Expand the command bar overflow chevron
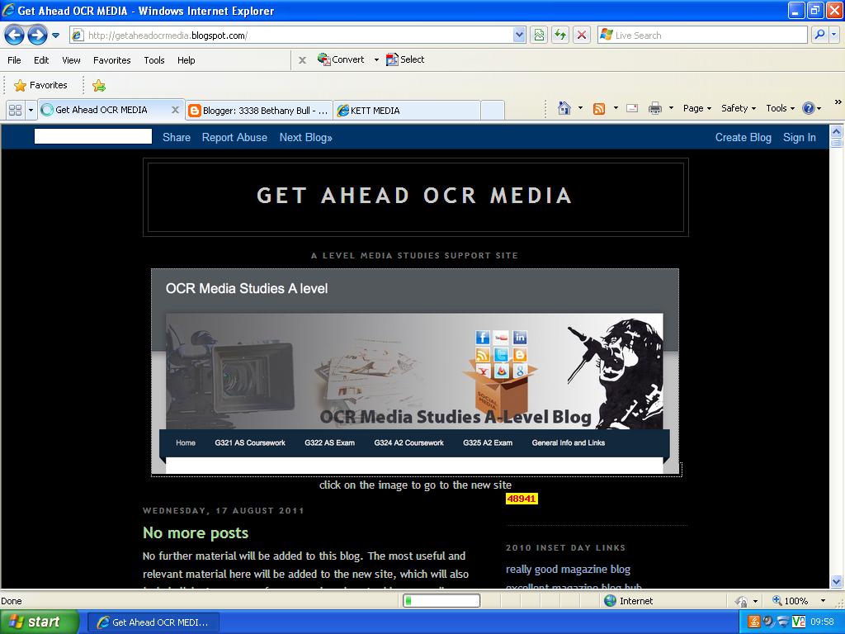Viewport: 845px width, 634px height. tap(838, 102)
